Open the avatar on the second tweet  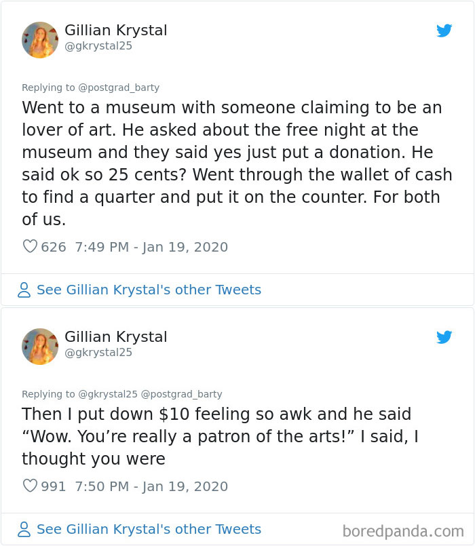click(x=40, y=346)
